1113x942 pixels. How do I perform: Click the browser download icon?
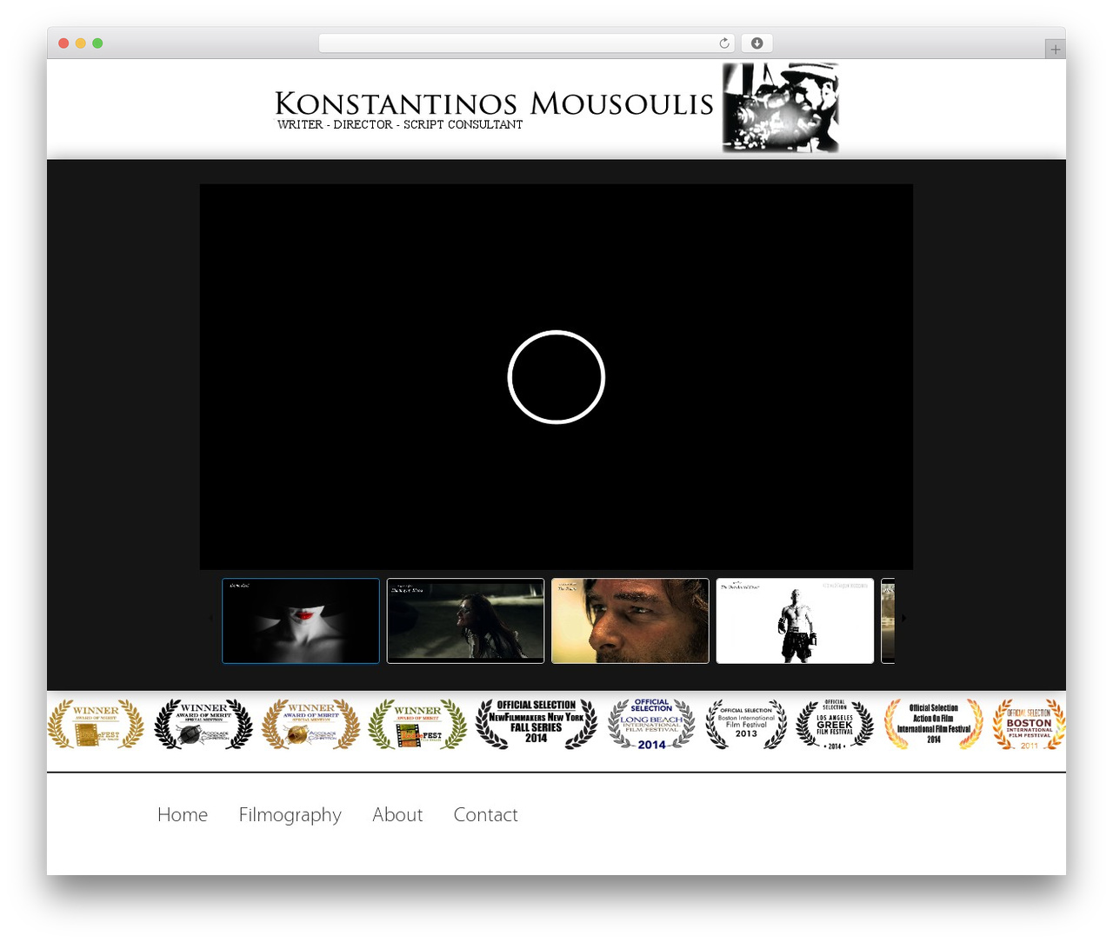(x=756, y=43)
